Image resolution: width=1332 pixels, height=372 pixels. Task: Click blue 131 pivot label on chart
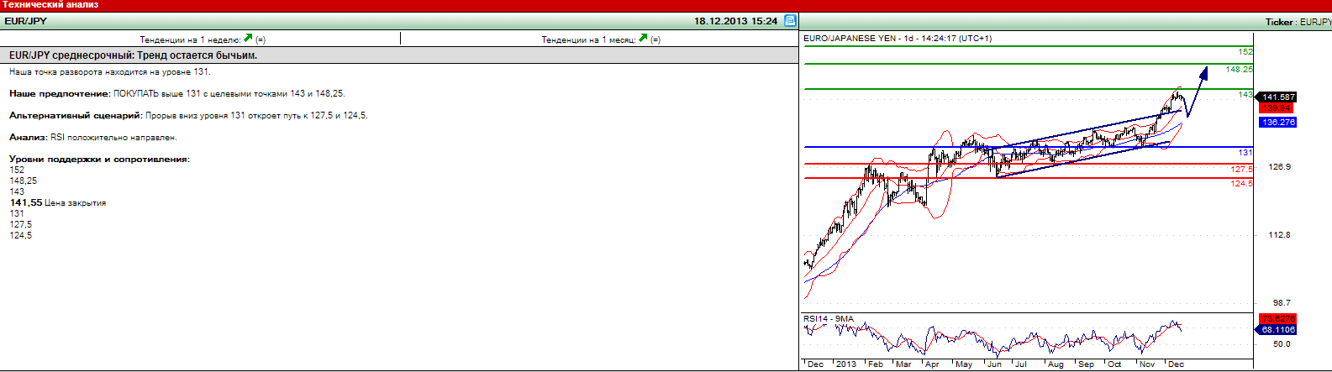click(x=1245, y=153)
